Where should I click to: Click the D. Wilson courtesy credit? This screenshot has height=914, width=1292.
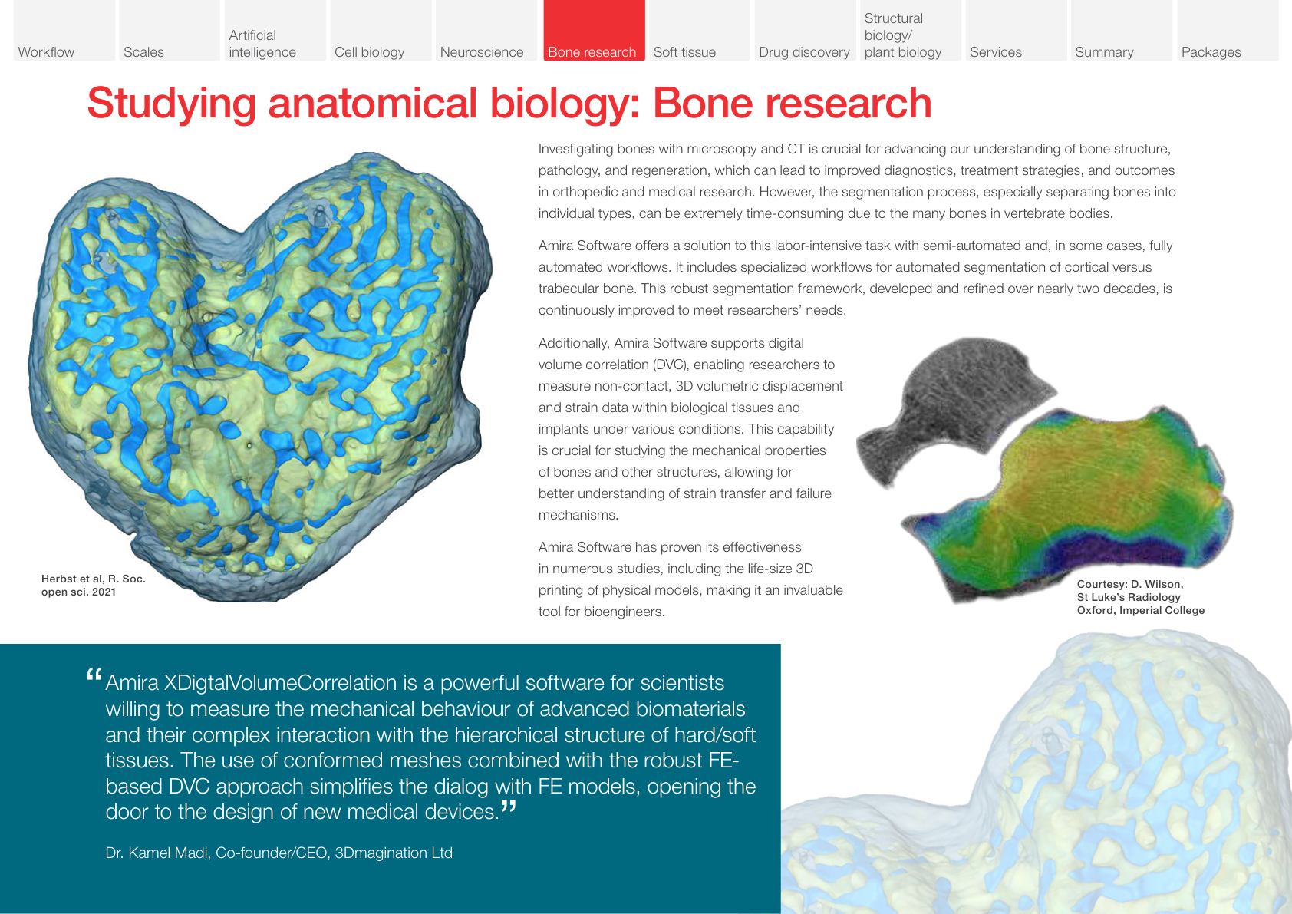click(1140, 597)
